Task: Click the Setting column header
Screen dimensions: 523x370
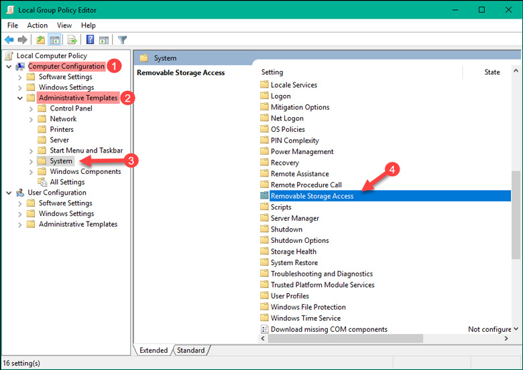Action: (x=272, y=72)
